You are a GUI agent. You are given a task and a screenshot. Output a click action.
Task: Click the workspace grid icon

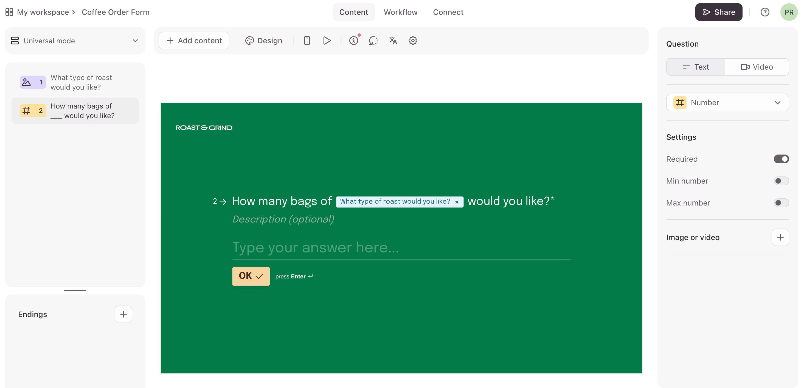coord(9,12)
